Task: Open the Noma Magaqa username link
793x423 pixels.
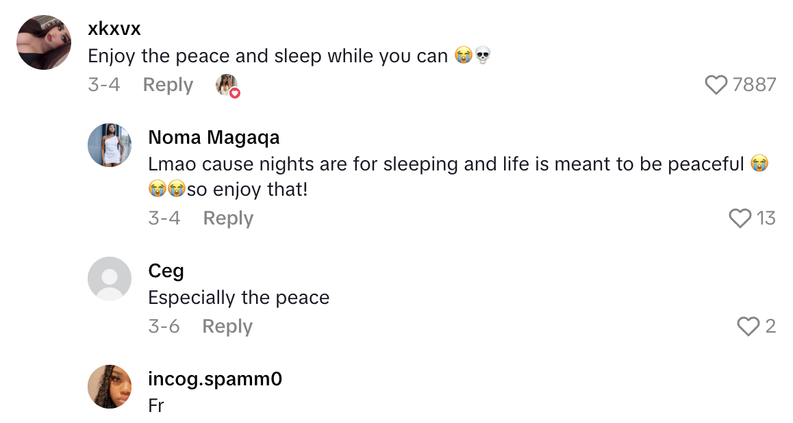Action: [214, 137]
